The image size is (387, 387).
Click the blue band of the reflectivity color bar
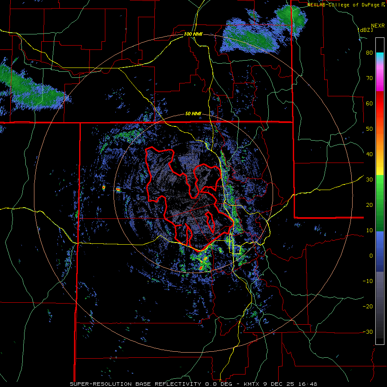point(380,252)
